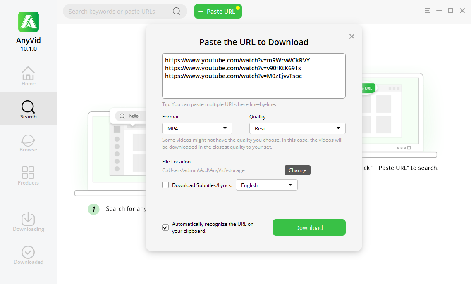This screenshot has width=471, height=284.
Task: Open the Quality dropdown showing Best
Action: pos(297,128)
